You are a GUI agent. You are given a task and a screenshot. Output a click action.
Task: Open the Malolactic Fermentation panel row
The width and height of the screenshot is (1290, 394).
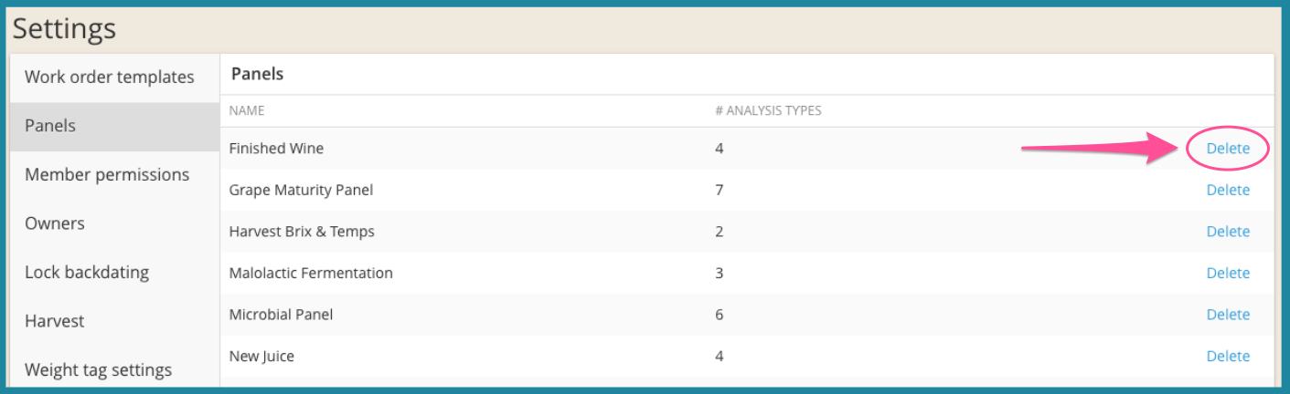747,273
